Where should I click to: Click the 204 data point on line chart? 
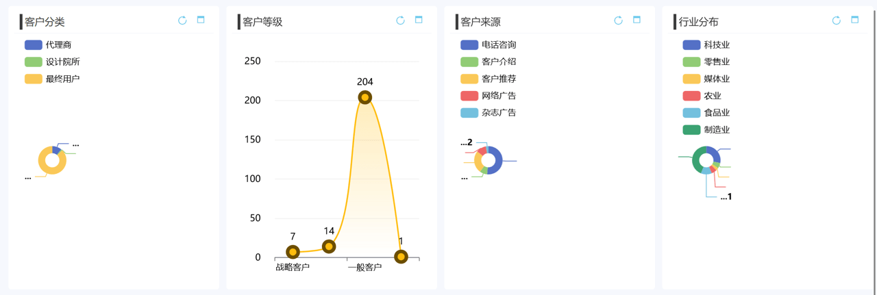(365, 98)
